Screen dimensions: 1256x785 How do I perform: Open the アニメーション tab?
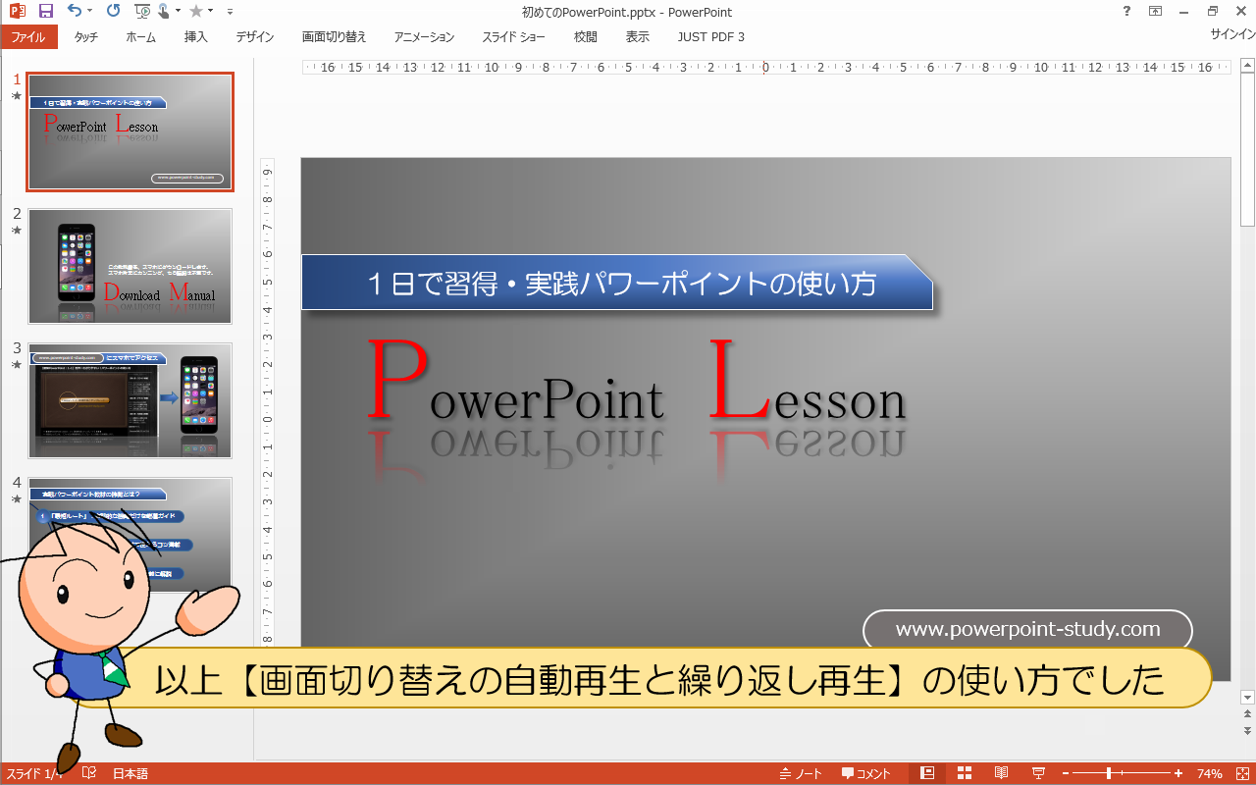tap(425, 37)
